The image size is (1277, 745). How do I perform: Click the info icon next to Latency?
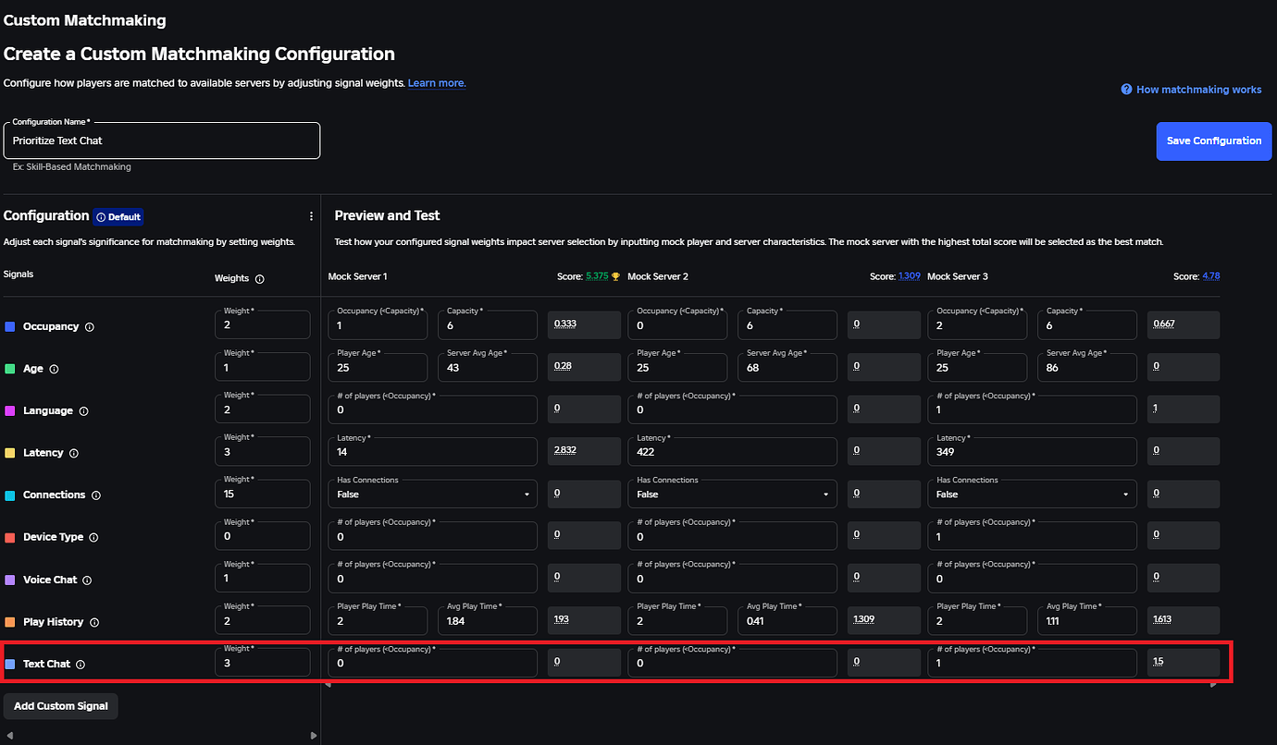pyautogui.click(x=74, y=454)
